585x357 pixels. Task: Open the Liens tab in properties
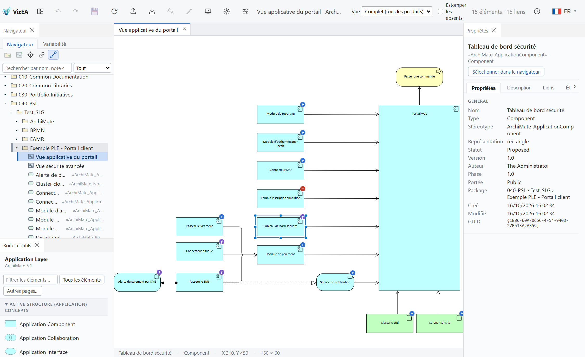coord(548,88)
